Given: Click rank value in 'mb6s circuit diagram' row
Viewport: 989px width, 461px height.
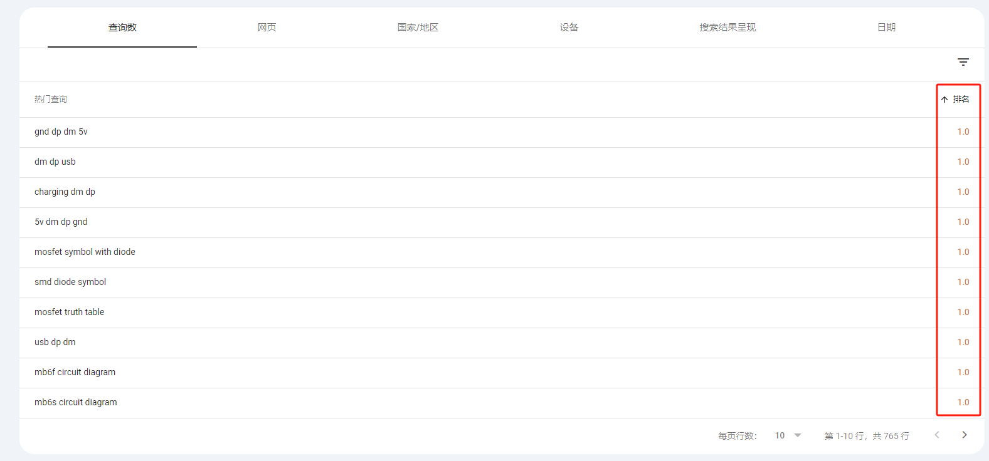Looking at the screenshot, I should pyautogui.click(x=963, y=402).
